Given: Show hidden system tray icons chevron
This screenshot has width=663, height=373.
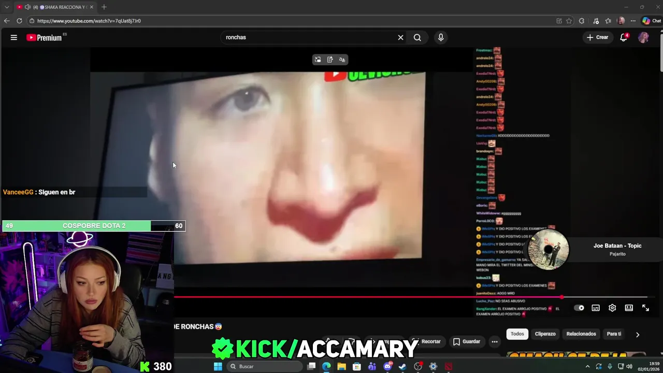Looking at the screenshot, I should [x=587, y=366].
